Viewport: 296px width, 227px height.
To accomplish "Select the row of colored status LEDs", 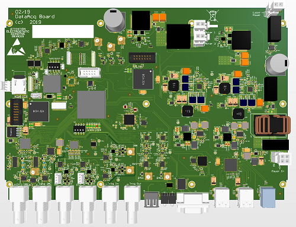I will tap(94, 126).
